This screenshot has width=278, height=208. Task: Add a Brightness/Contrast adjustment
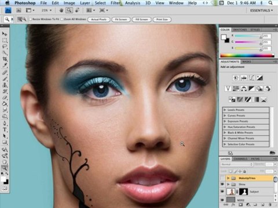(x=236, y=78)
